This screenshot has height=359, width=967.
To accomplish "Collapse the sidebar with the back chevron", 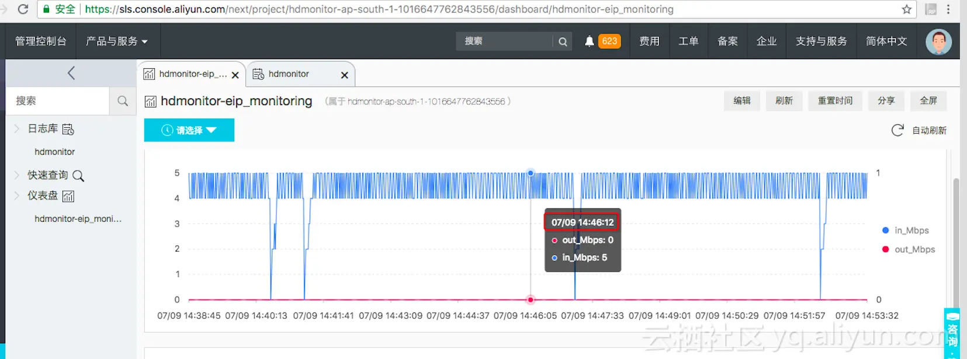I will (71, 73).
